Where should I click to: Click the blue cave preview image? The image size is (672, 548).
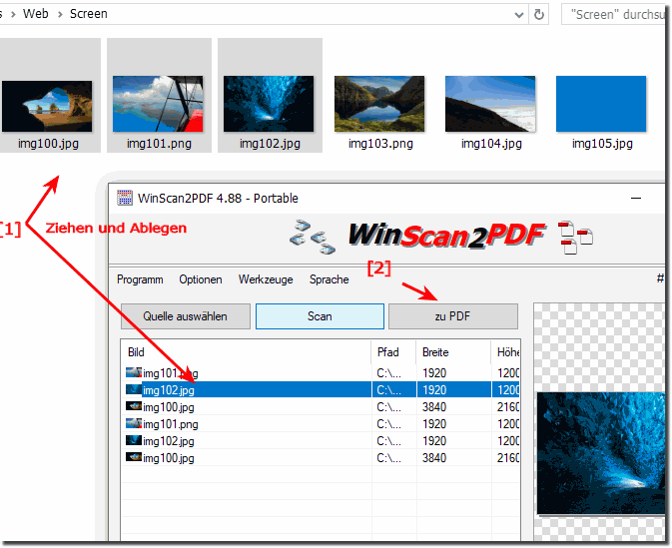600,453
